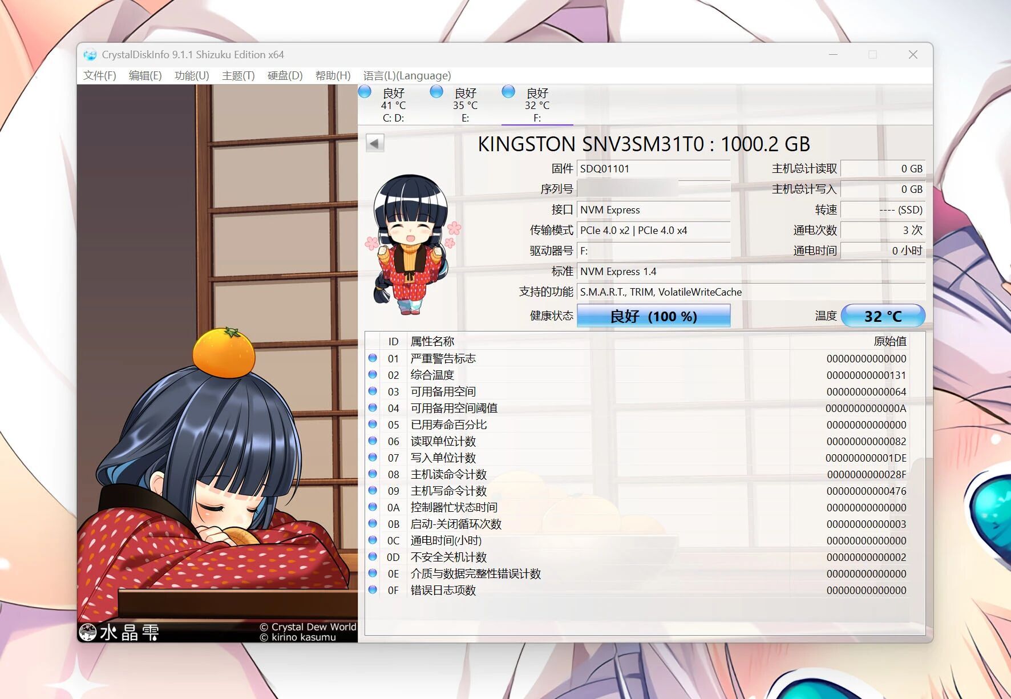Click the 固件 field SDQ01101
Screen dimensions: 1011x699
[654, 169]
